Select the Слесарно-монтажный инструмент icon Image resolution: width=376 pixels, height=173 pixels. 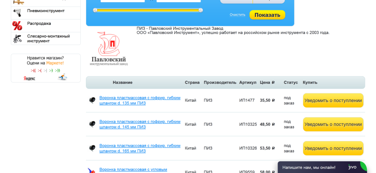click(17, 39)
